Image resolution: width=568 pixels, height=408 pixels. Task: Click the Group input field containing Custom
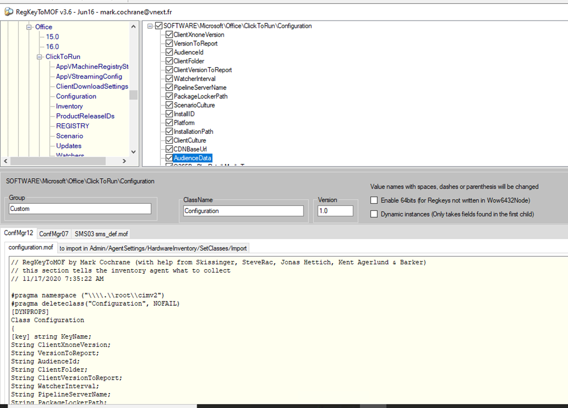point(80,209)
